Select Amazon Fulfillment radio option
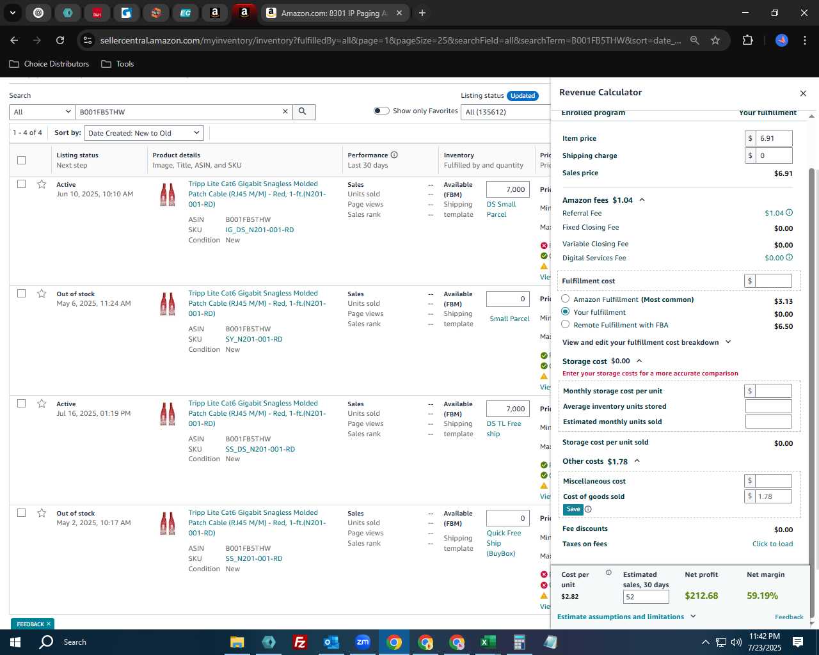 (x=566, y=299)
